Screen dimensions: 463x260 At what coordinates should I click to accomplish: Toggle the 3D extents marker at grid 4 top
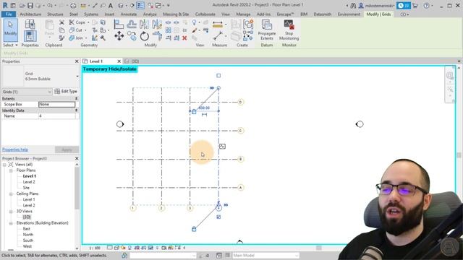click(212, 88)
